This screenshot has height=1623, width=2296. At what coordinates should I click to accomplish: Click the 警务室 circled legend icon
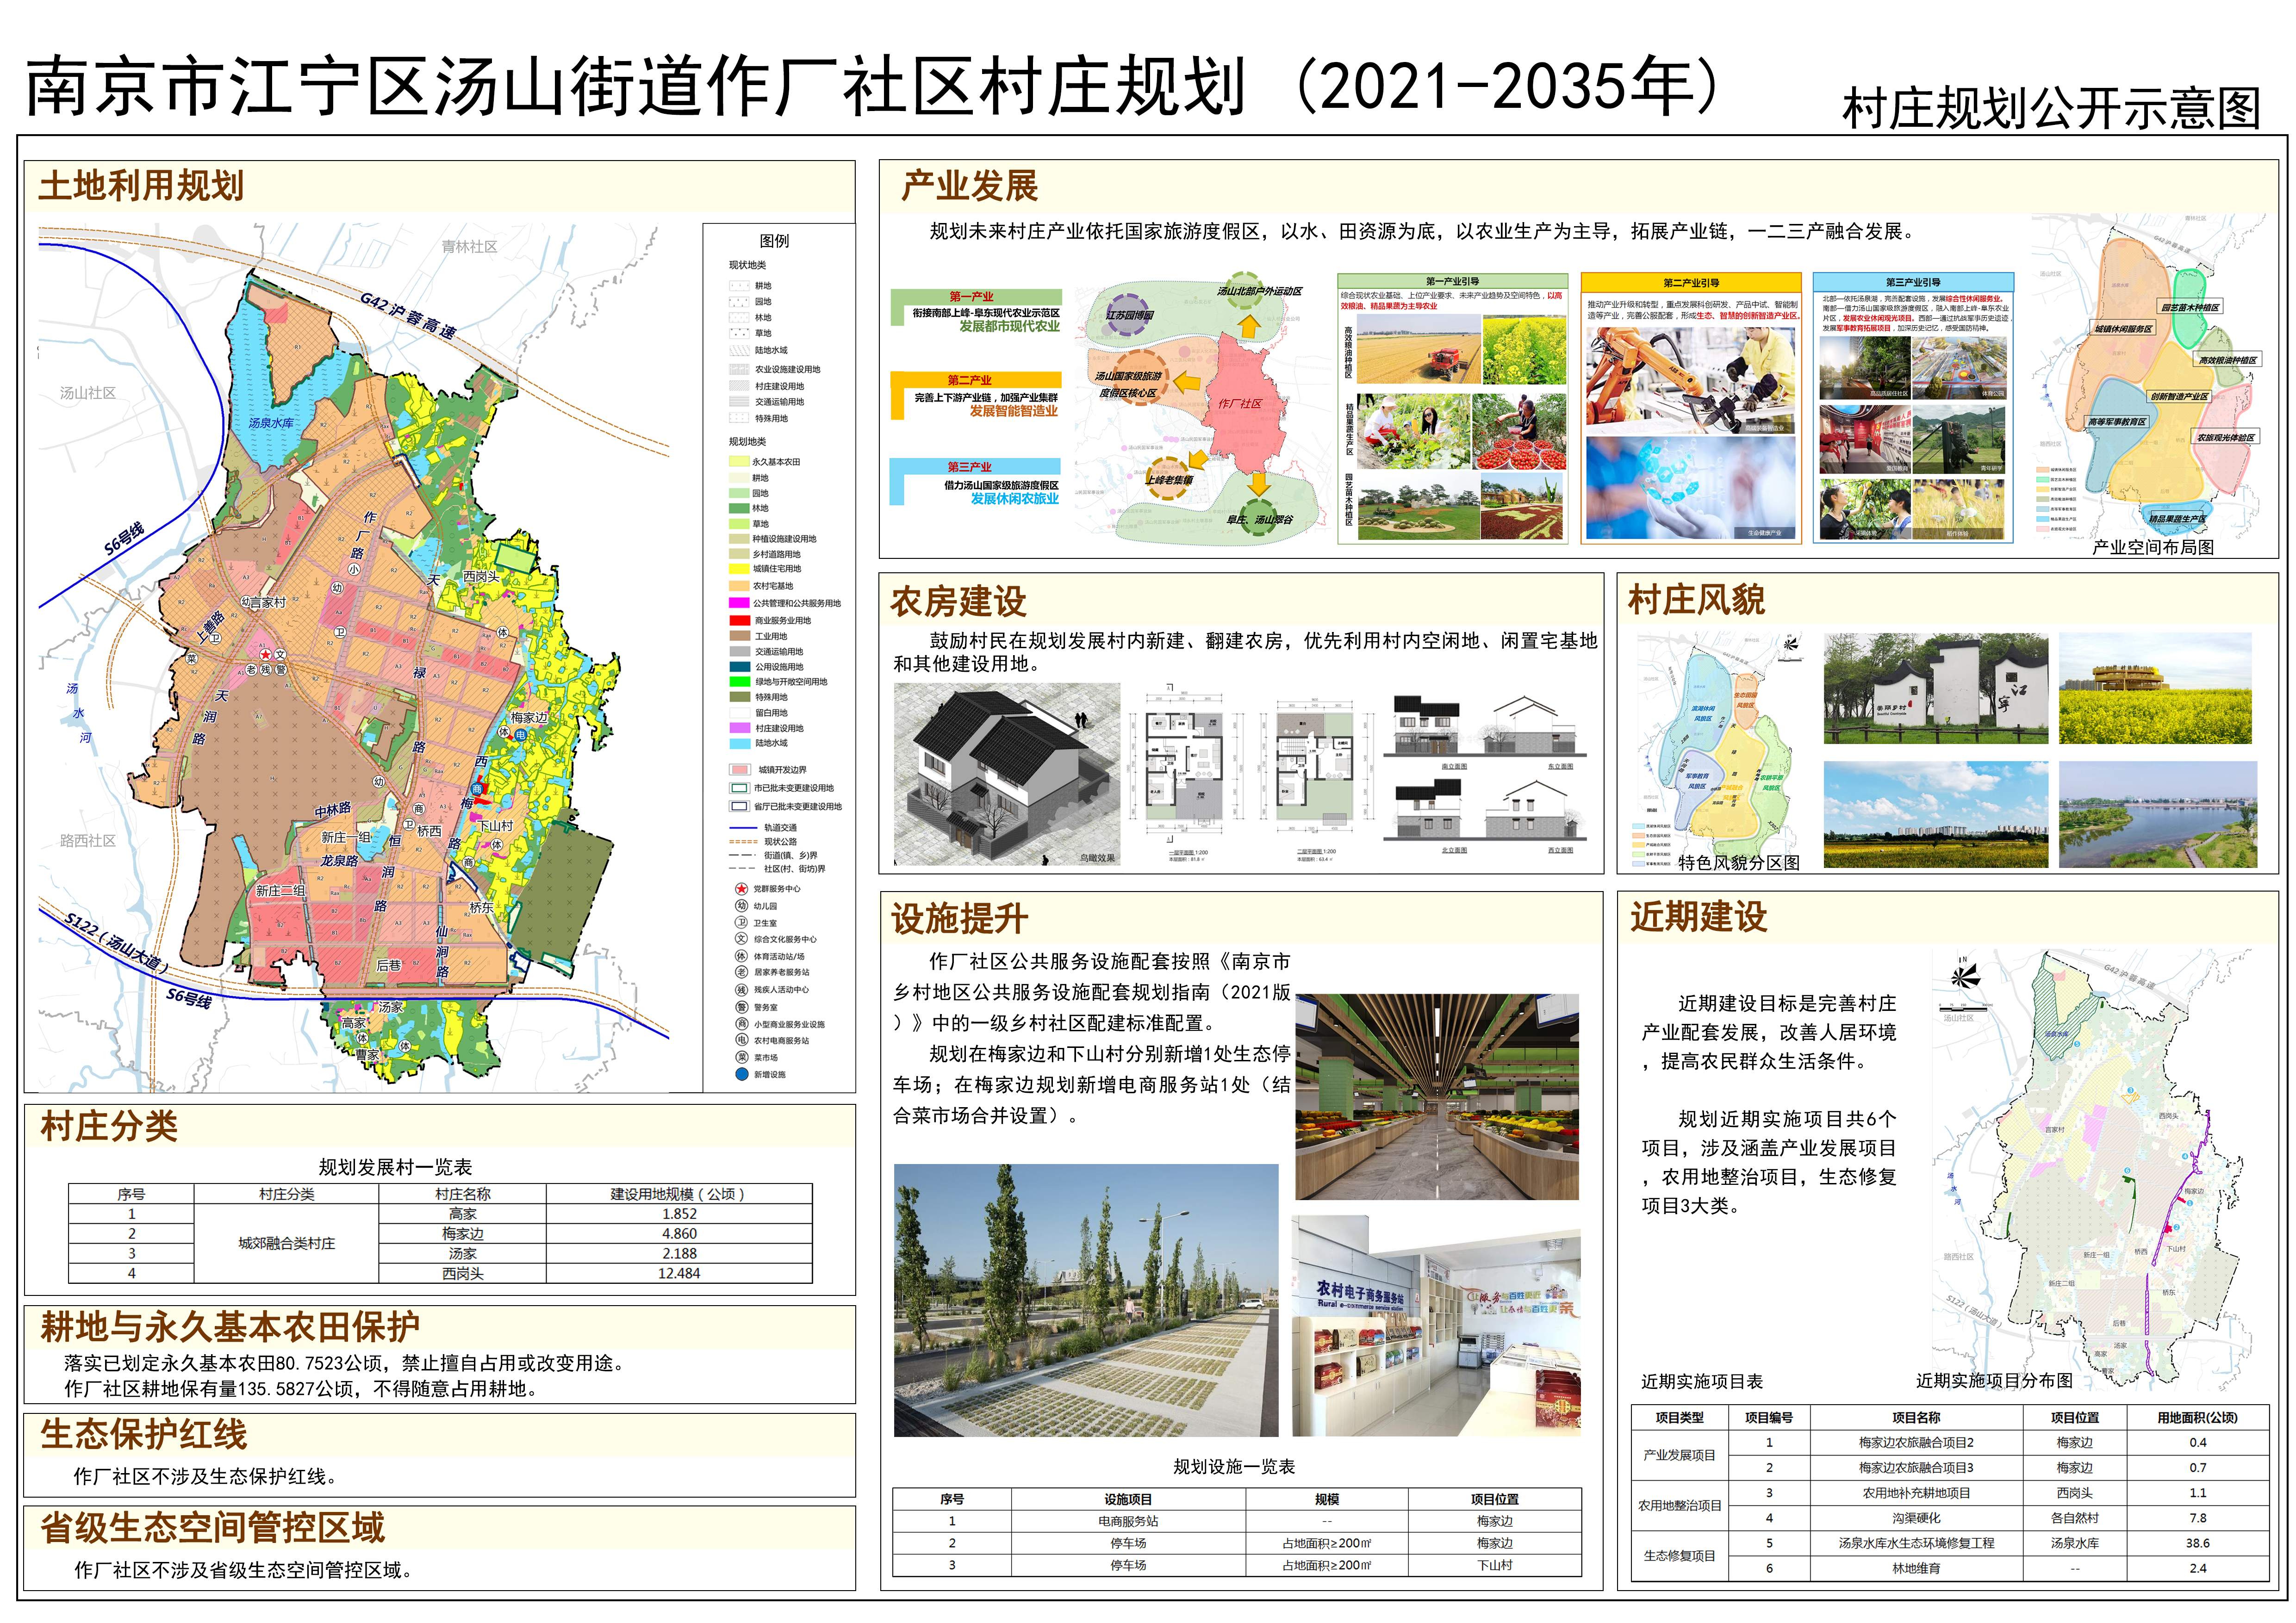click(741, 1007)
